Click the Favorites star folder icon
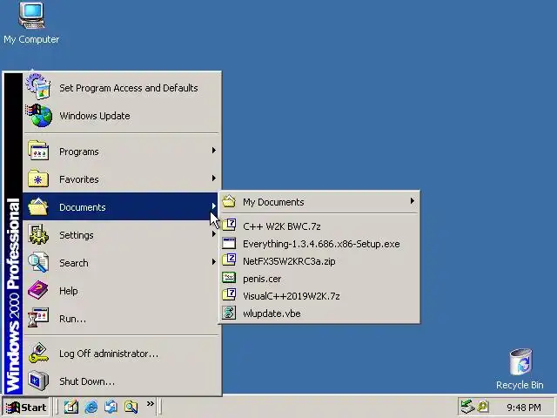The height and width of the screenshot is (418, 557). click(x=38, y=179)
